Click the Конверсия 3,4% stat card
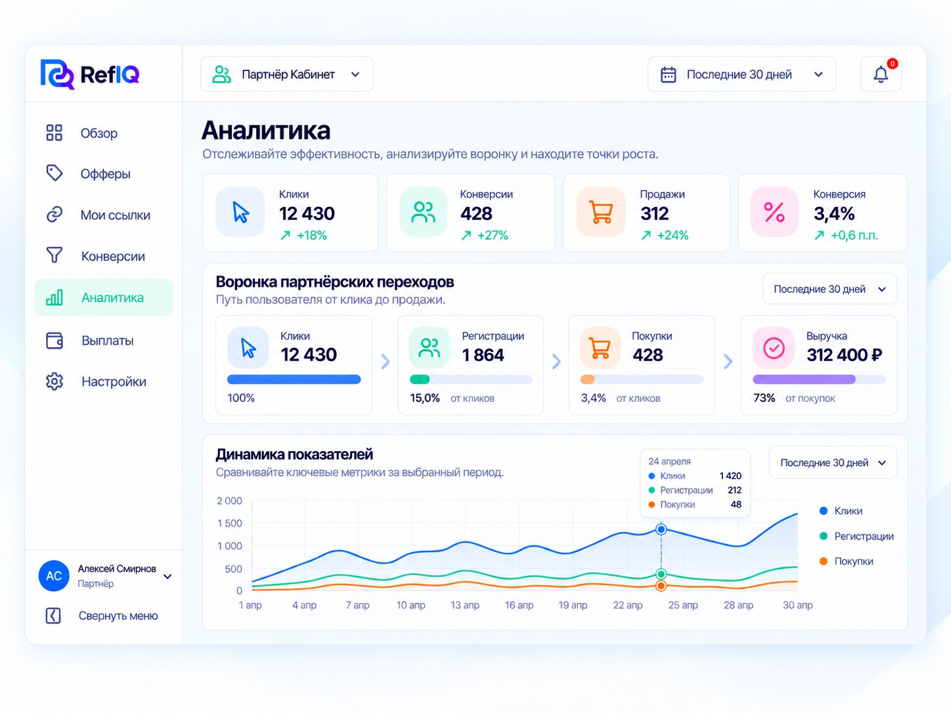This screenshot has height=713, width=951. click(822, 213)
